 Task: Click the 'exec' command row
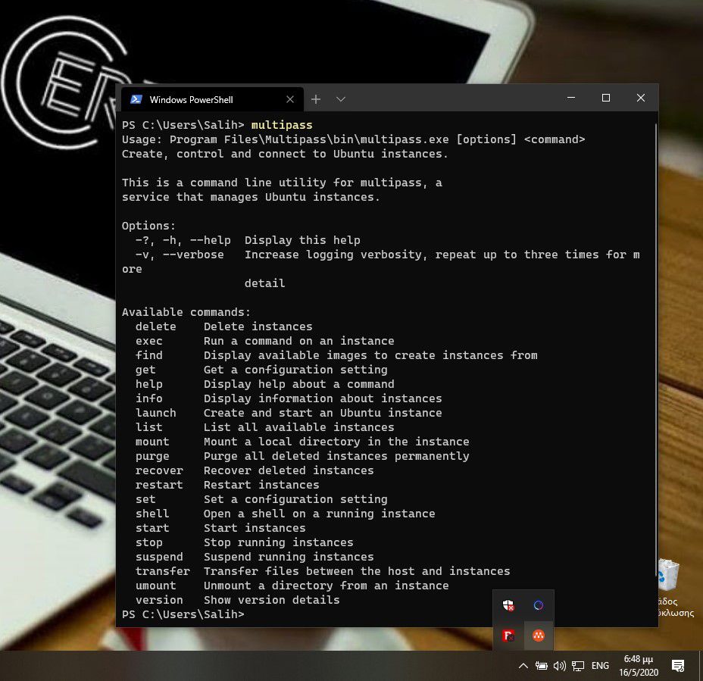(264, 341)
